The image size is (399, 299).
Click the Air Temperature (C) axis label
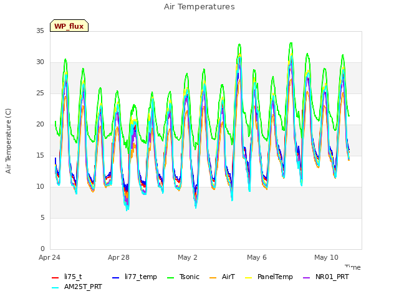click(8, 141)
